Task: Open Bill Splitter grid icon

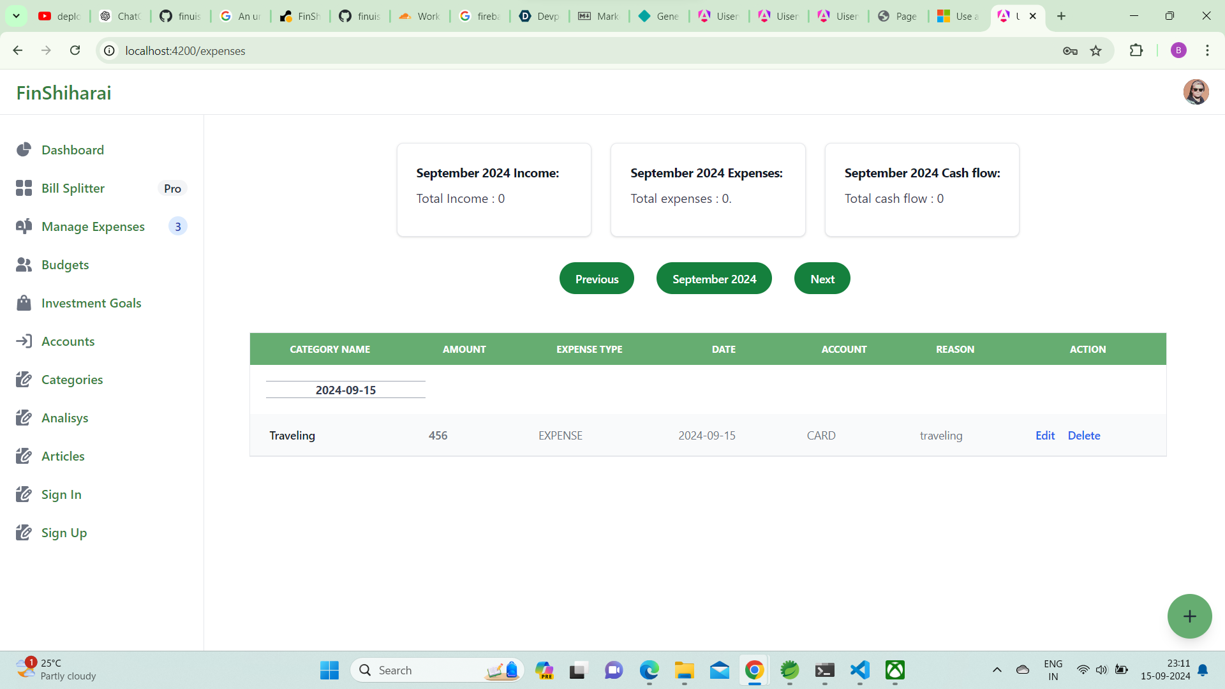Action: tap(24, 188)
